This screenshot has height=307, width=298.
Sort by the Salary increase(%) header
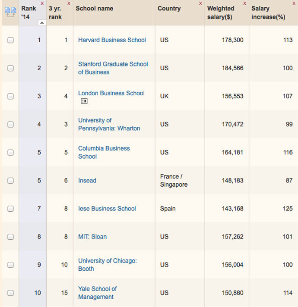point(268,13)
